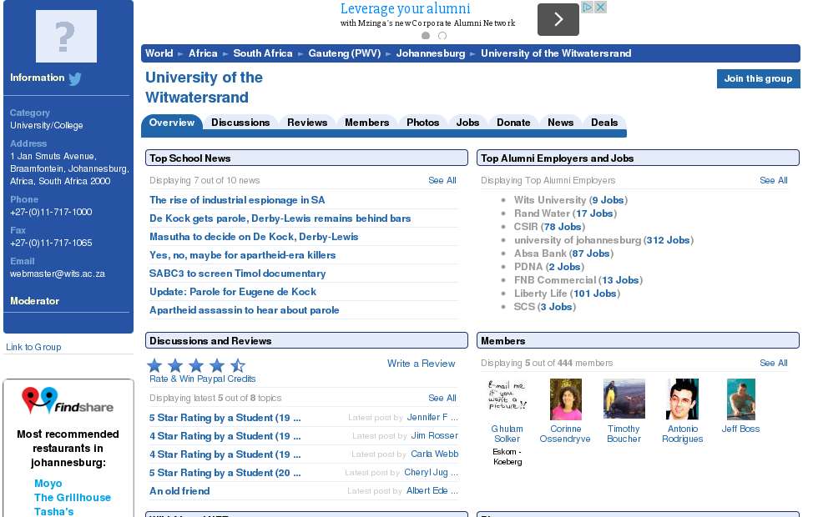Click the 13 Jobs link for FNB Commercial

(620, 280)
